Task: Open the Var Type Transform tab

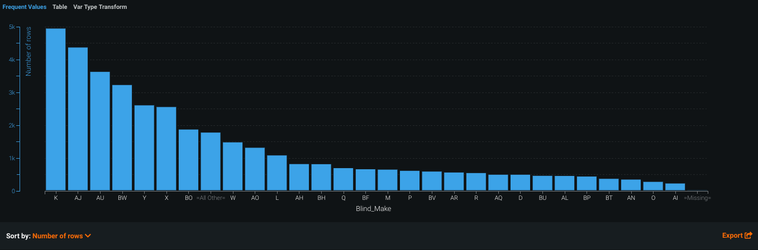Action: (100, 7)
